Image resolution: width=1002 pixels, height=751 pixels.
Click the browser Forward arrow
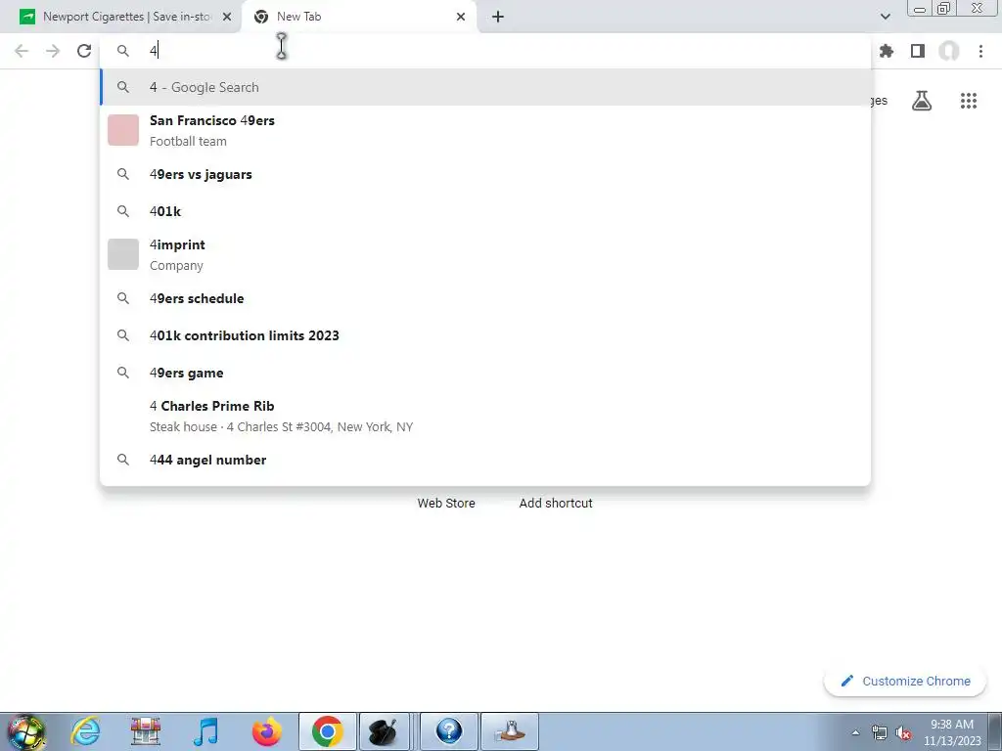pos(53,51)
